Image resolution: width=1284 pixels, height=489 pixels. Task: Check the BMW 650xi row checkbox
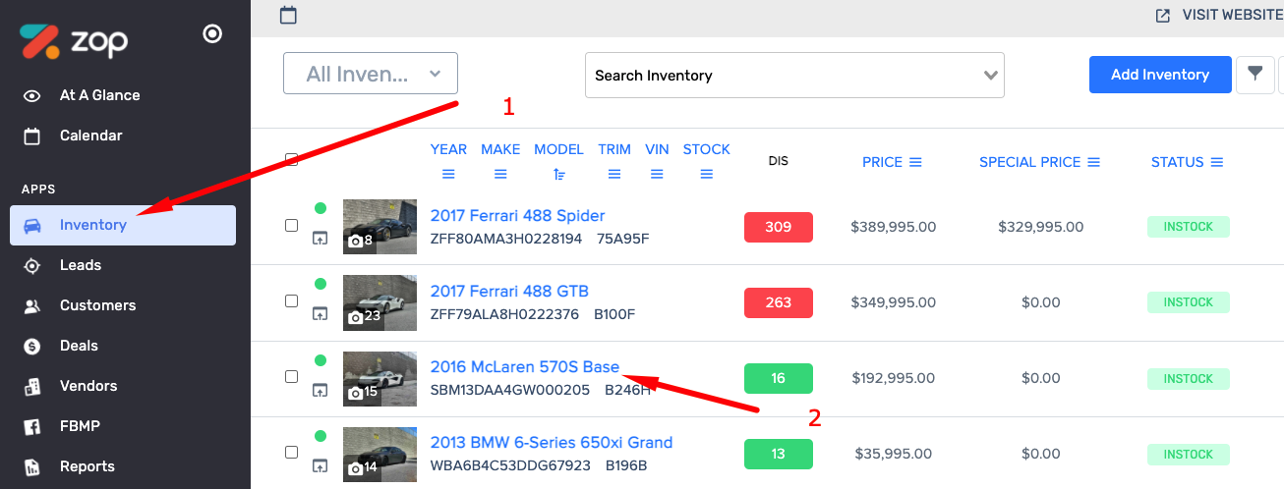[291, 452]
